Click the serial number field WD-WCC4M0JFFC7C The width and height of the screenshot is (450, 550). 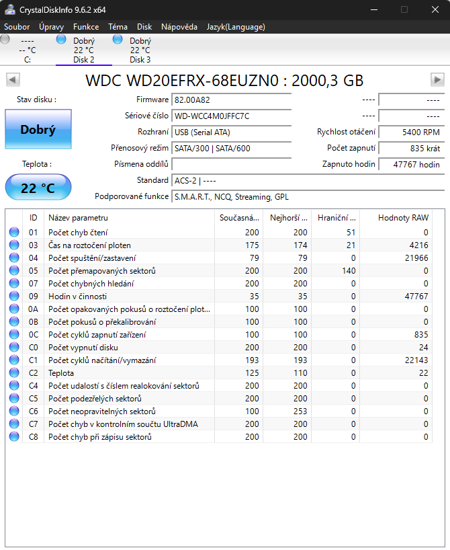click(231, 116)
